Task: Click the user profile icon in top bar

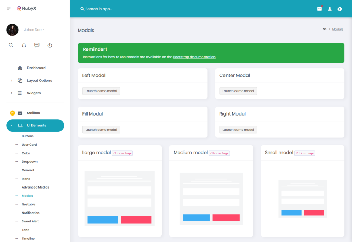Action: click(x=330, y=9)
